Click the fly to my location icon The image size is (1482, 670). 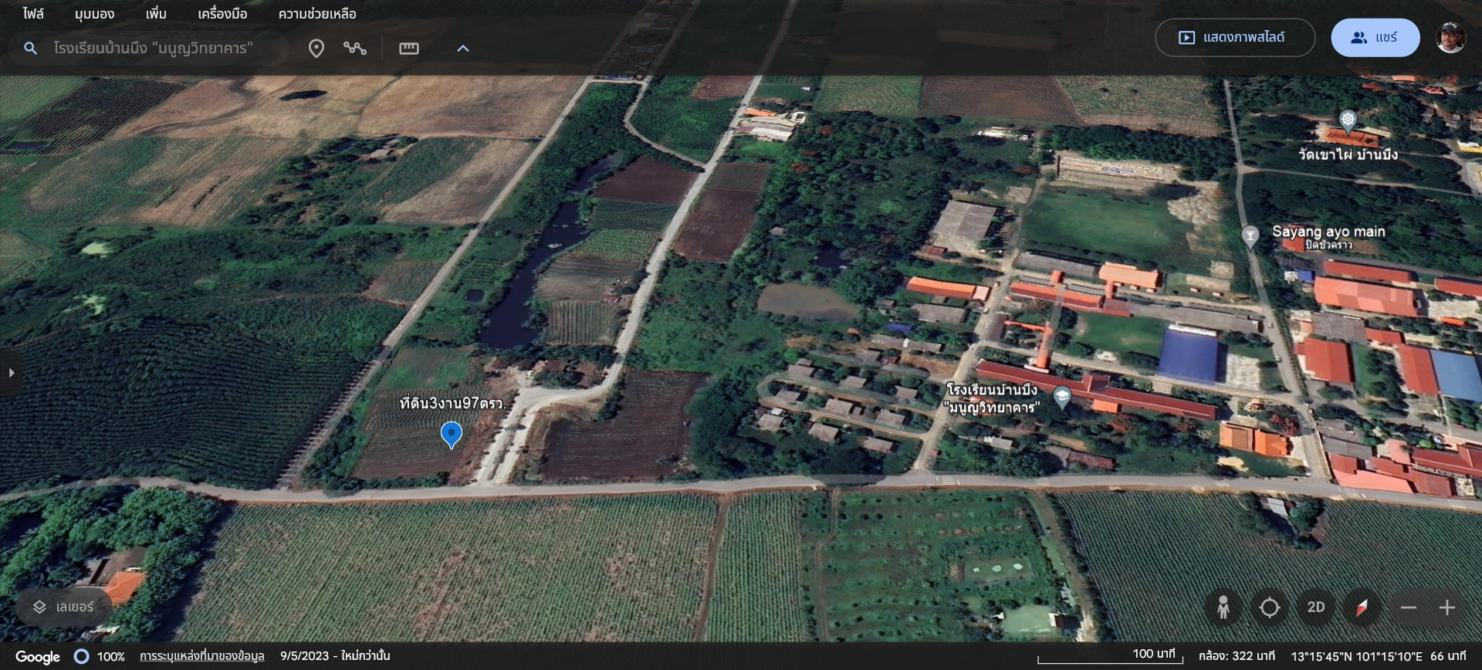point(1269,607)
